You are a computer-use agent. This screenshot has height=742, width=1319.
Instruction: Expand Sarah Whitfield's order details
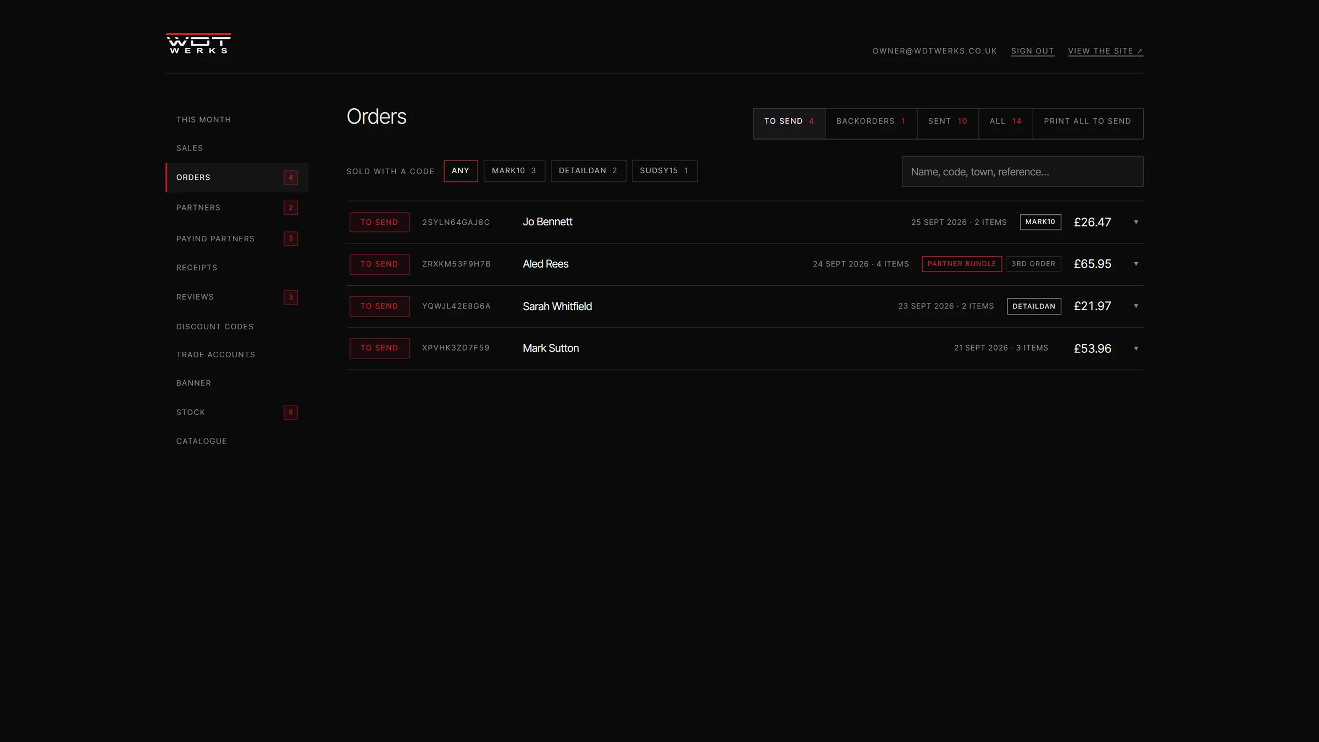1136,306
